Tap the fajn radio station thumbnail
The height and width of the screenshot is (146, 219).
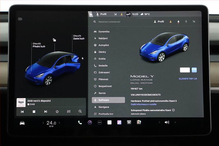pos(21,102)
